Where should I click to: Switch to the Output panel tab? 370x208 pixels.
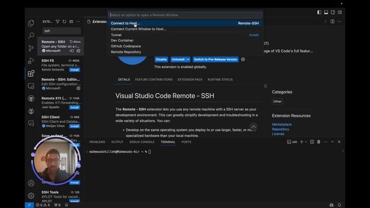point(117,142)
